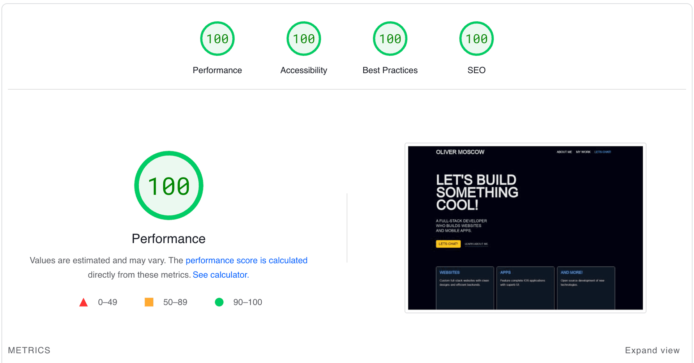The width and height of the screenshot is (694, 363).
Task: Click the large Performance heading text
Action: pyautogui.click(x=168, y=239)
